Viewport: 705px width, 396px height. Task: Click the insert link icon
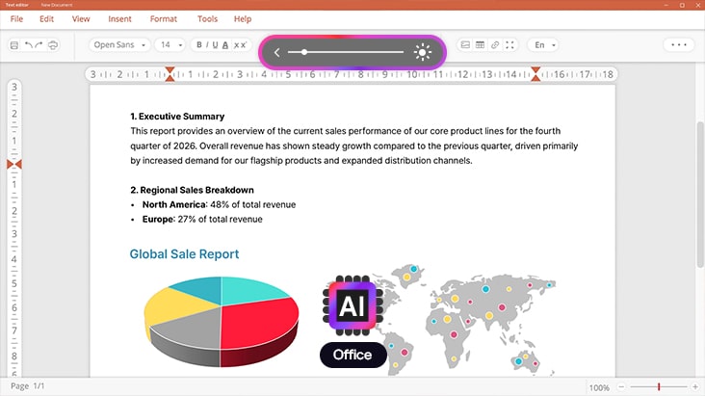[x=495, y=45]
